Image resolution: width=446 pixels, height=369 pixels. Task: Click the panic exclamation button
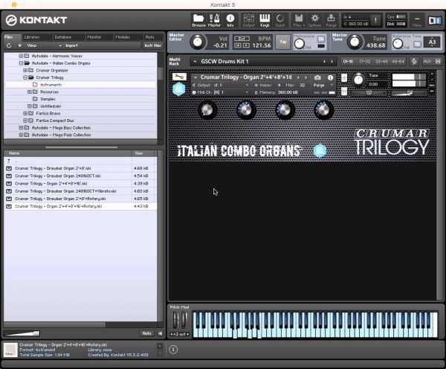tap(376, 20)
